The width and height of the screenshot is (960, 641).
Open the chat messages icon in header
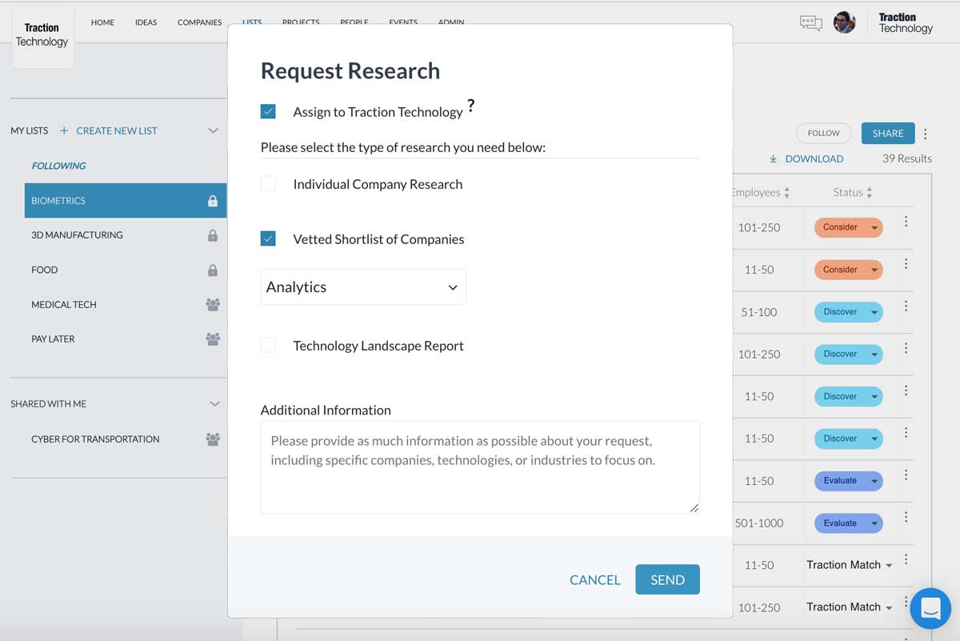[810, 23]
